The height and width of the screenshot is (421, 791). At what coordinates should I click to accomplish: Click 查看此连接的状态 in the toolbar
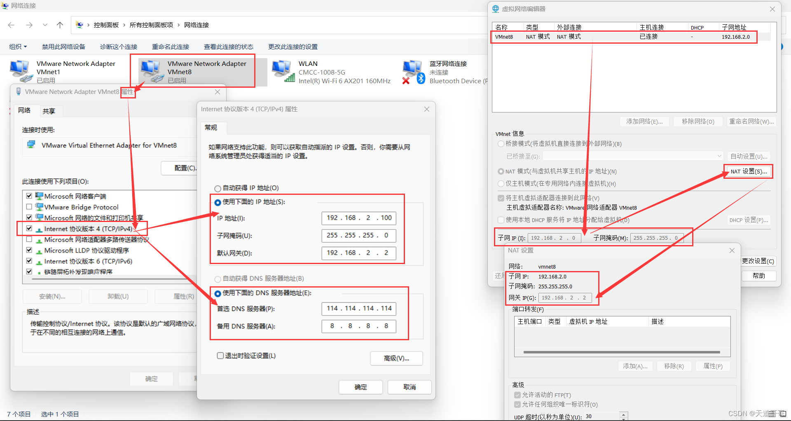click(229, 47)
